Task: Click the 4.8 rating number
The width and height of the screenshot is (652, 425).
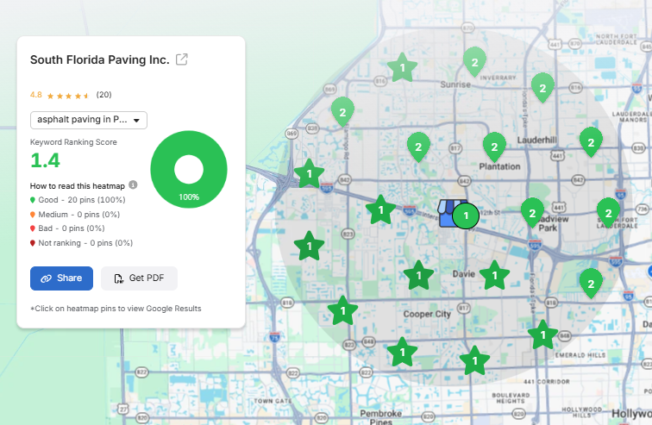Action: [35, 95]
